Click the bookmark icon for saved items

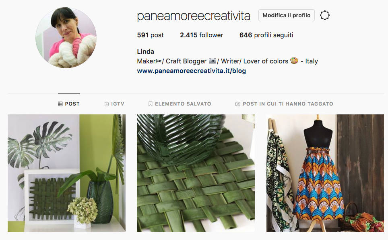150,104
